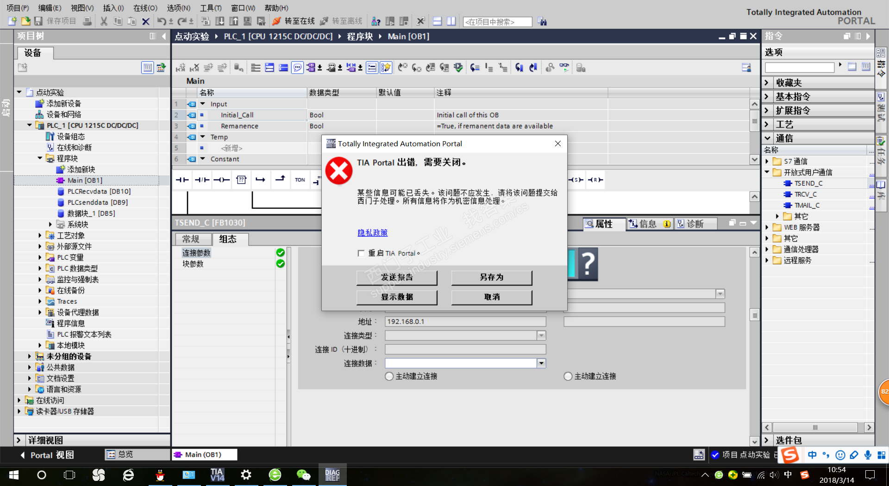Switch to the 常规 tab
The width and height of the screenshot is (889, 486).
[x=191, y=239]
